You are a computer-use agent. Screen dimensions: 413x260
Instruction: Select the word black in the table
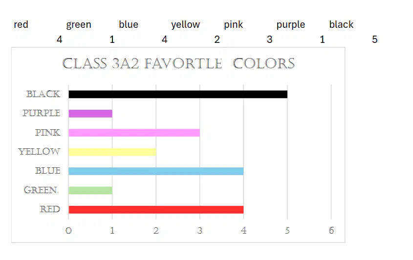tap(341, 24)
